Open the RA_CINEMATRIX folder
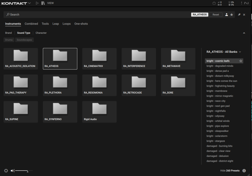Screen dimensions: 252x176 [100, 59]
